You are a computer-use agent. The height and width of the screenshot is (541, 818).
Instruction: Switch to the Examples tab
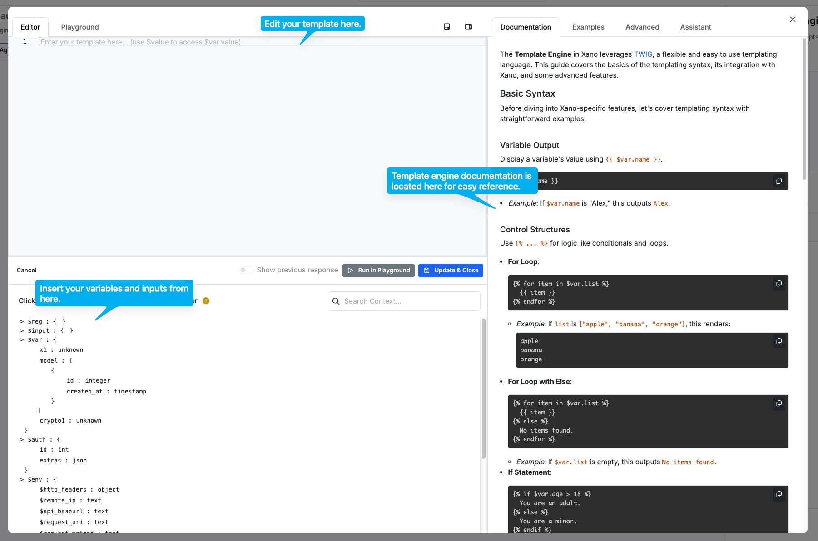click(588, 27)
